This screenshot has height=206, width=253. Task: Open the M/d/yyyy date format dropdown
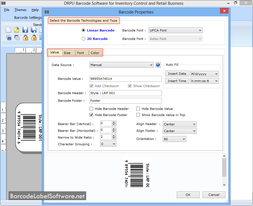[x=204, y=74]
